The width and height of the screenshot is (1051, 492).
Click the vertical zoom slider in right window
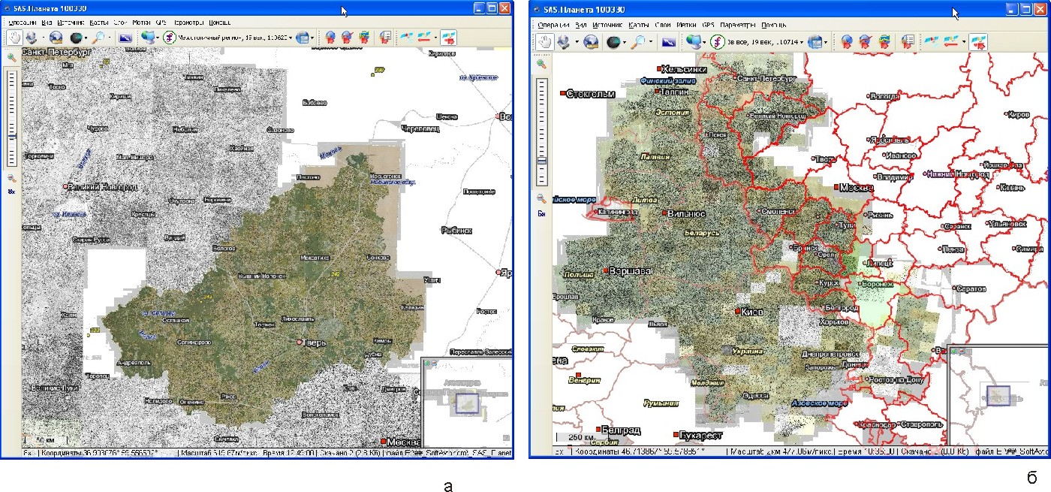coord(542,131)
